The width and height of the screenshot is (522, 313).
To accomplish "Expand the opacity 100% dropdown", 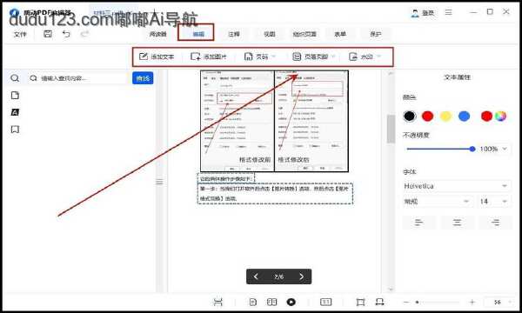I will (x=494, y=149).
